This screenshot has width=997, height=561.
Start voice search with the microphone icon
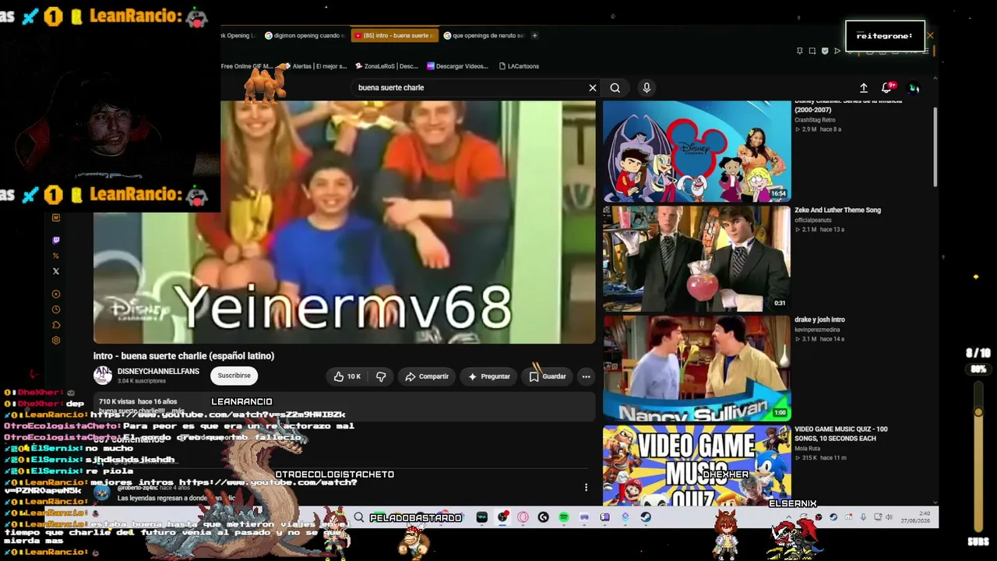click(x=646, y=88)
